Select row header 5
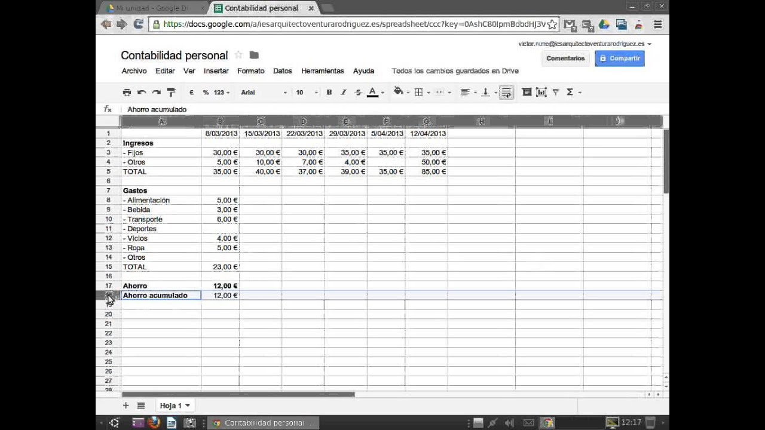The width and height of the screenshot is (765, 430). click(x=109, y=171)
